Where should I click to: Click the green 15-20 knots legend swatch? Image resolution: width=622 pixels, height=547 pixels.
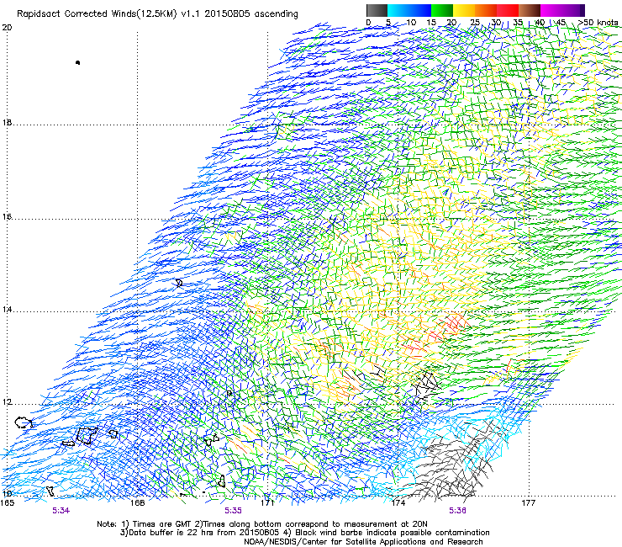pyautogui.click(x=442, y=10)
